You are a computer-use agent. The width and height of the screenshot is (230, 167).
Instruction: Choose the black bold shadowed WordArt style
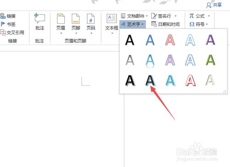pyautogui.click(x=130, y=80)
